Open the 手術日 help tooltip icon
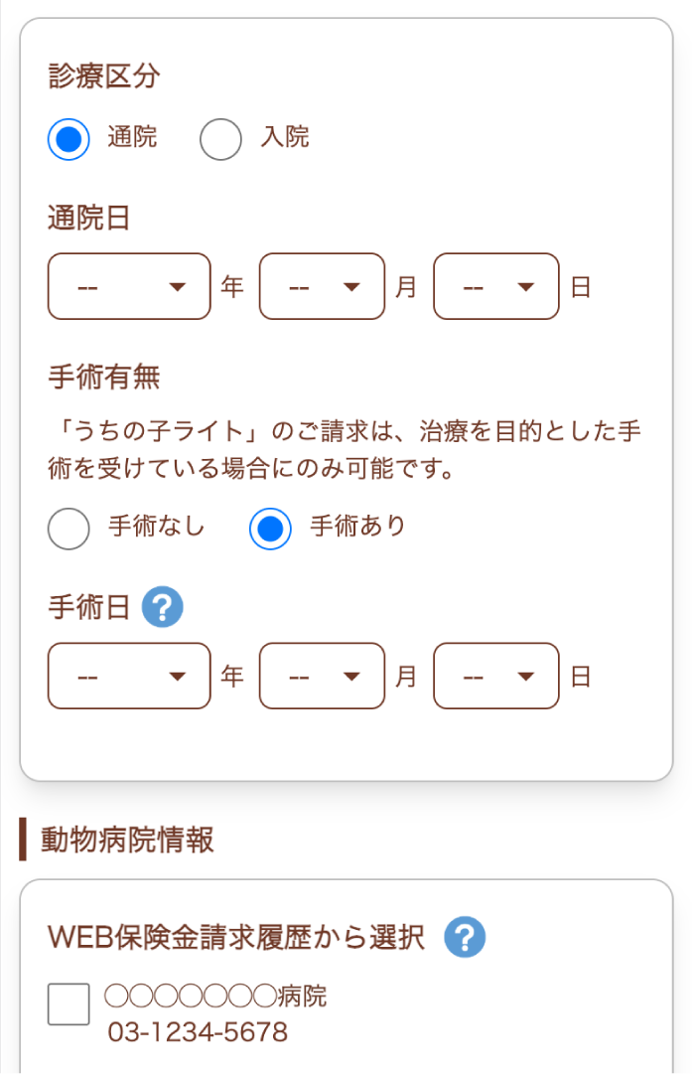The width and height of the screenshot is (692, 1074). click(x=162, y=606)
